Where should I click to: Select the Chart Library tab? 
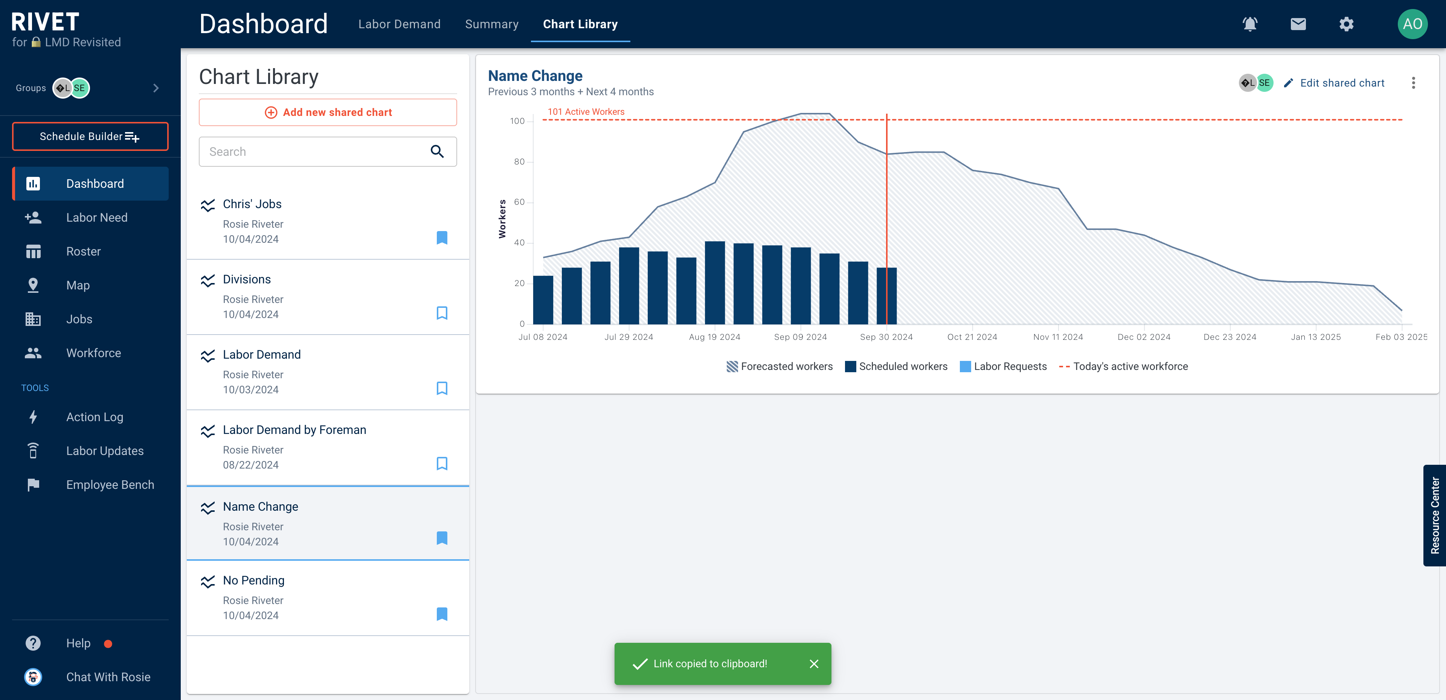(580, 24)
